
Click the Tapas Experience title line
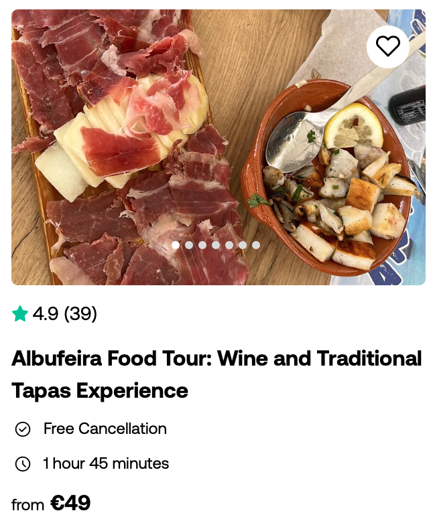tap(100, 390)
